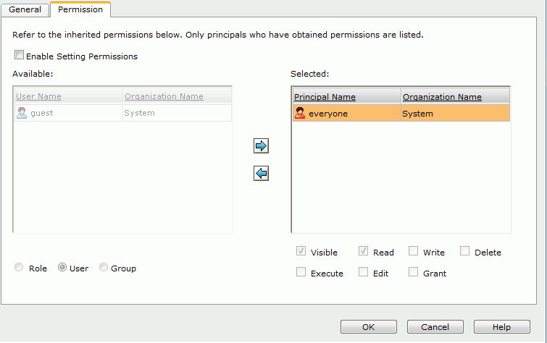Check the Grant permission box
The image size is (547, 343).
click(x=413, y=272)
